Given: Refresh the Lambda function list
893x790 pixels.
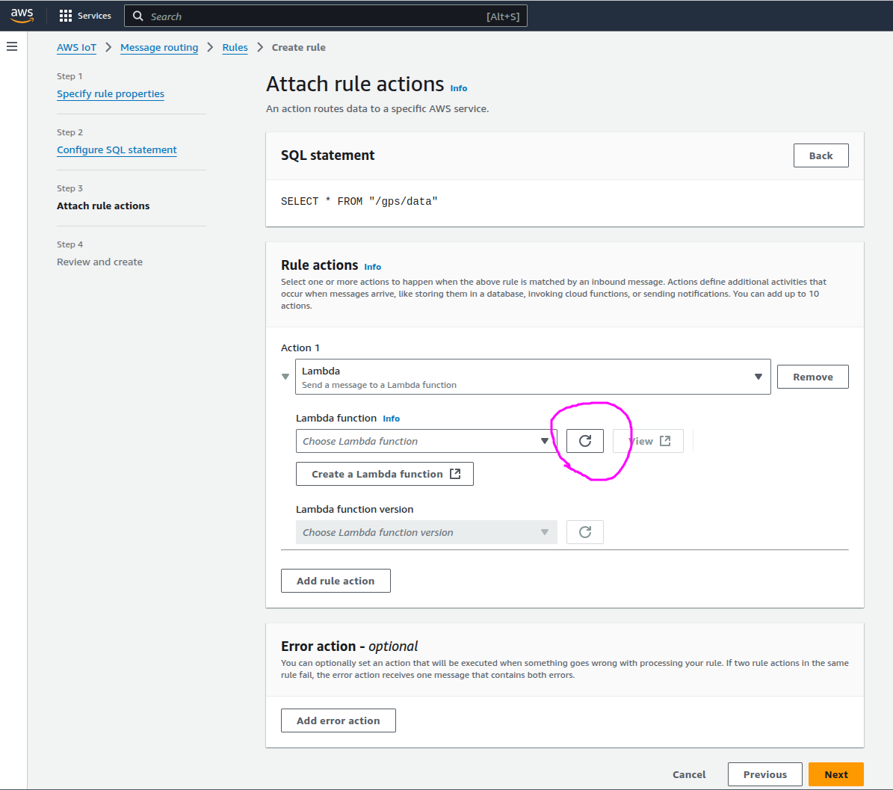Looking at the screenshot, I should 584,441.
